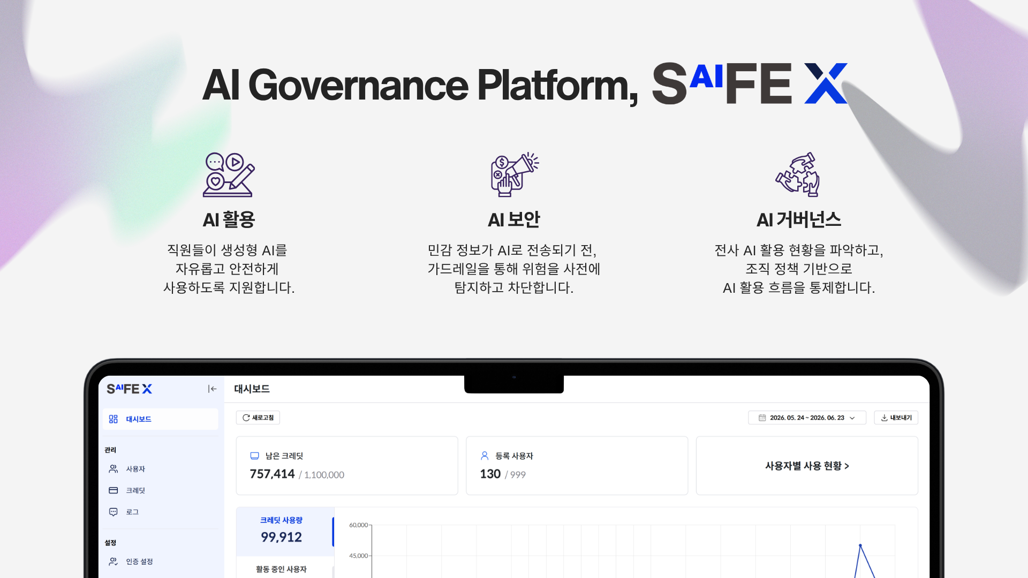Click the dashboard grid icon next to 대시보드
Image resolution: width=1028 pixels, height=578 pixels.
point(113,419)
